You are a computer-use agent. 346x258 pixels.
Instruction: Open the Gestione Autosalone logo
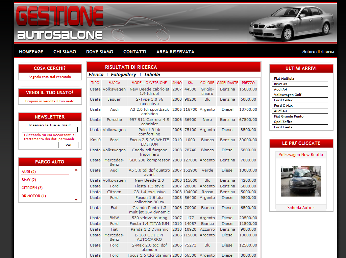[60, 23]
